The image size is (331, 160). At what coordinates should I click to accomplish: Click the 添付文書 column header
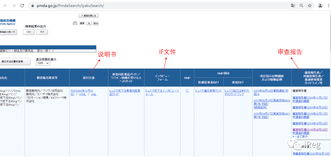click(x=89, y=78)
